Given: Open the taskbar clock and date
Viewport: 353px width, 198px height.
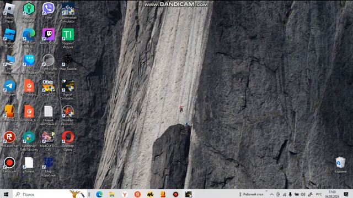Looking at the screenshot, I should [x=332, y=194].
